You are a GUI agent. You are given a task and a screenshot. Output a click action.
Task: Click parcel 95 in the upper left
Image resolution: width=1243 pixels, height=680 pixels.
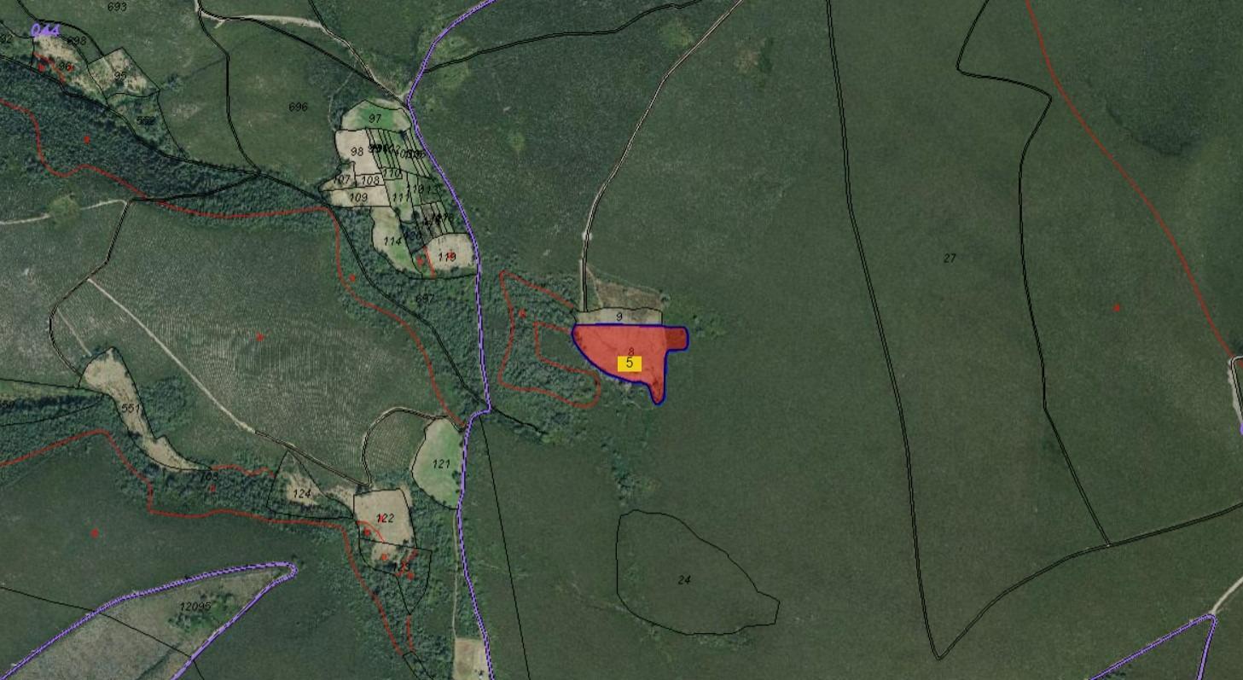coord(120,76)
